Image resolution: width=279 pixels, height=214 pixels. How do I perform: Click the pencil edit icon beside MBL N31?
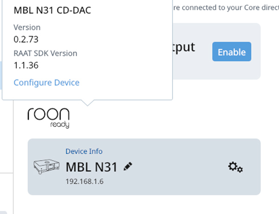click(128, 166)
